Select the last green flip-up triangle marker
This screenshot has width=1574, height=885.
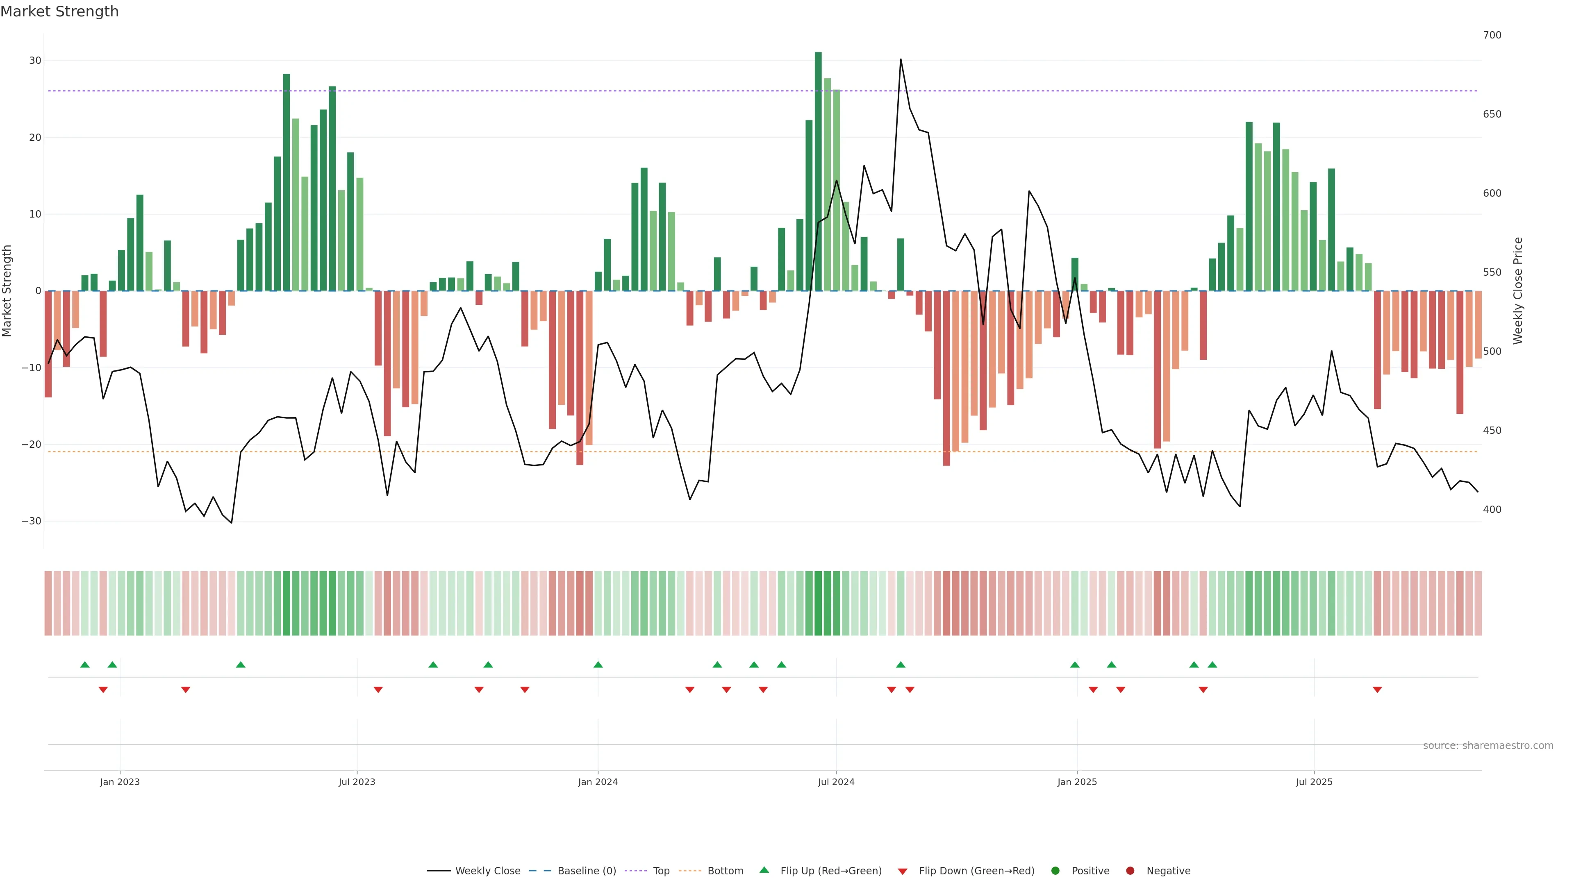point(1212,665)
